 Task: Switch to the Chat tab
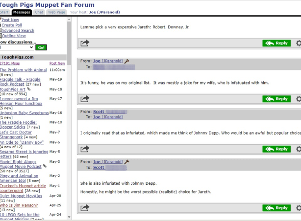click(x=39, y=12)
